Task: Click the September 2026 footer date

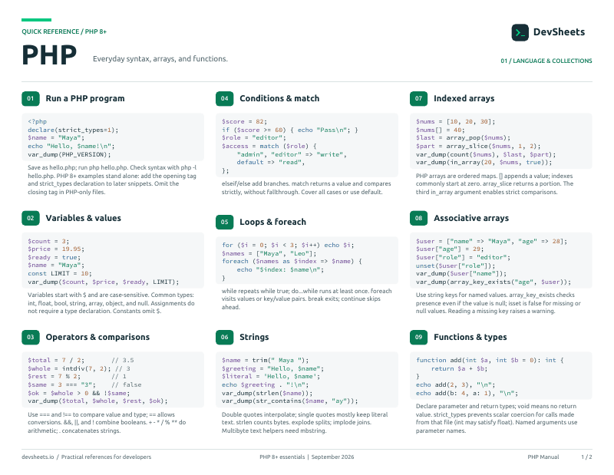Action: click(x=332, y=457)
